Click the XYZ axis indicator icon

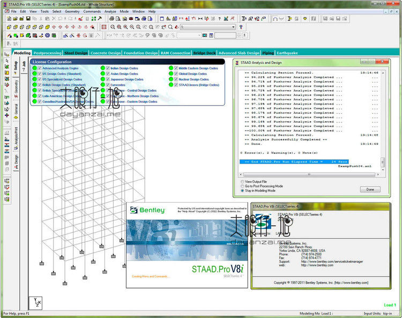[35, 303]
